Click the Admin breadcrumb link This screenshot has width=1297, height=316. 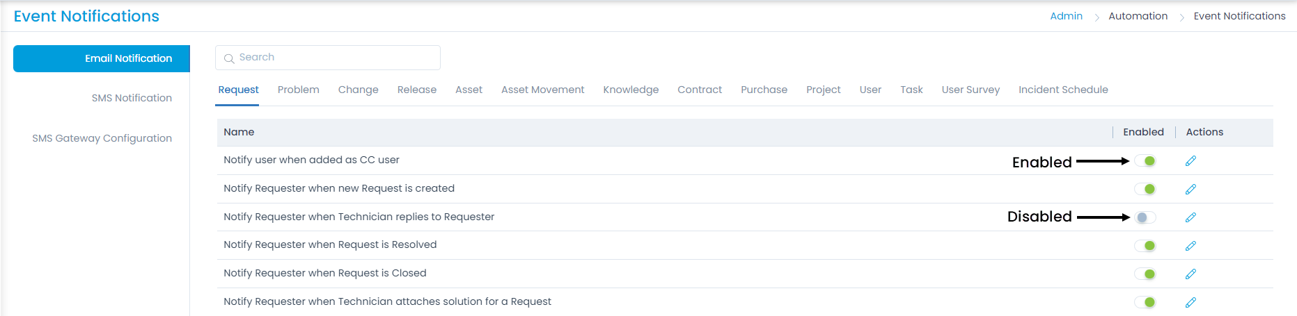click(1066, 16)
